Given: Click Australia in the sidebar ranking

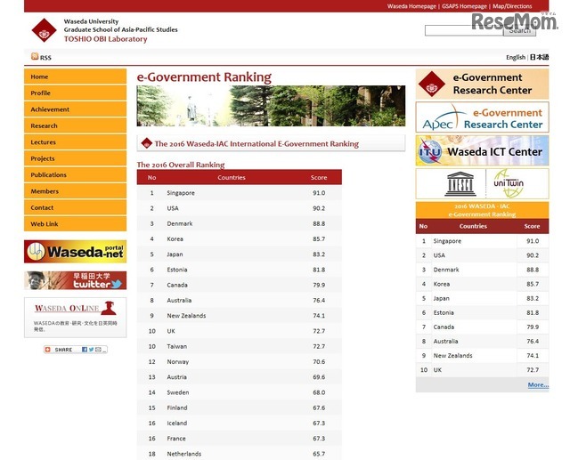Looking at the screenshot, I should tap(445, 342).
